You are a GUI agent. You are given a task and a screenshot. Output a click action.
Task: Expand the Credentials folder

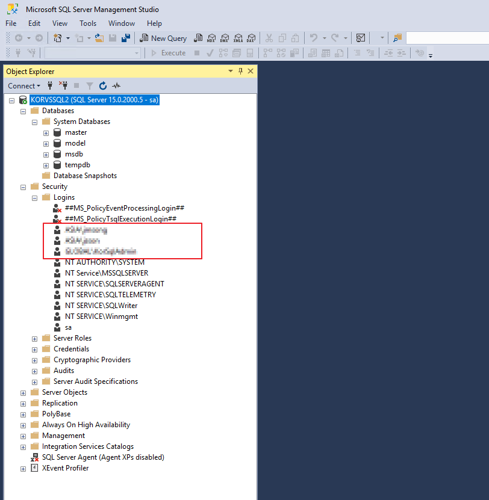pos(35,350)
